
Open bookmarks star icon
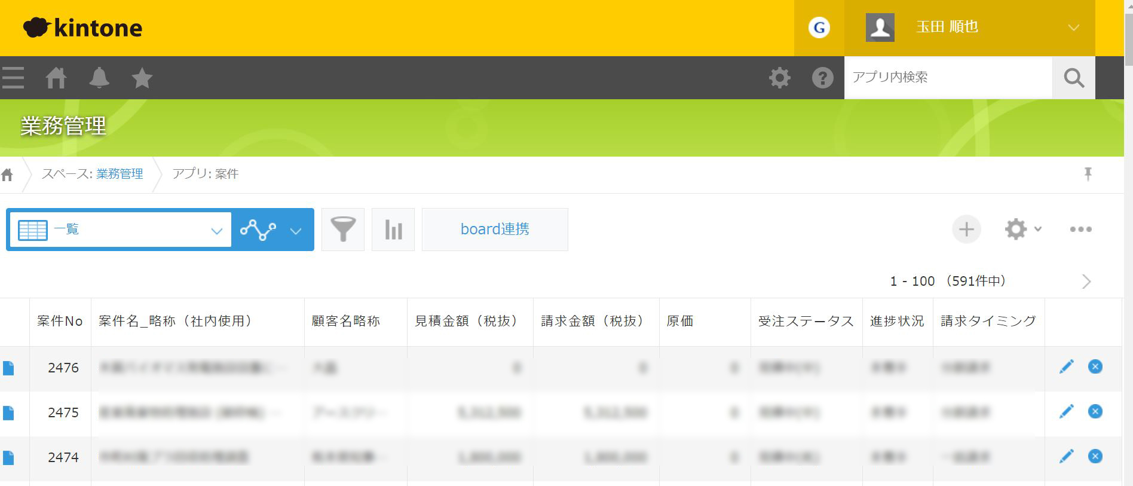pos(142,78)
